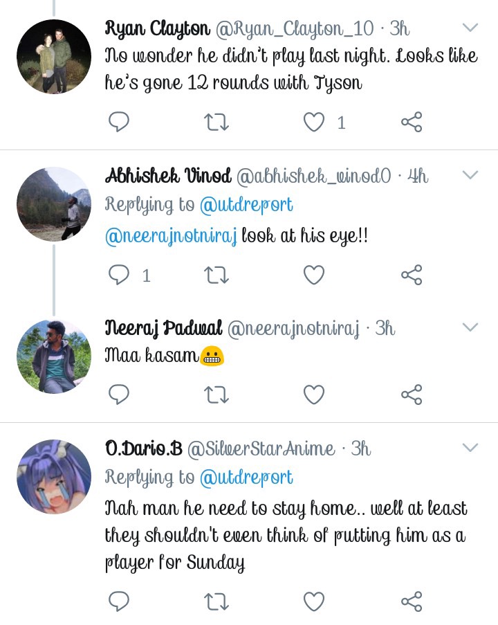The height and width of the screenshot is (625, 498).
Task: Like Ryan Clayton's tweet
Action: (x=314, y=123)
